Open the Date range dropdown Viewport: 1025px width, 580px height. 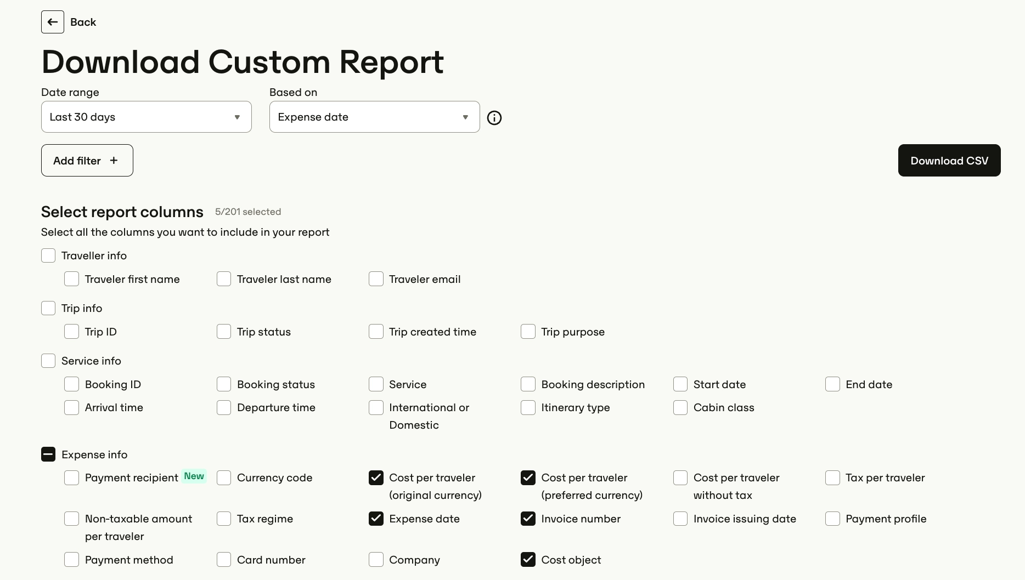tap(147, 117)
